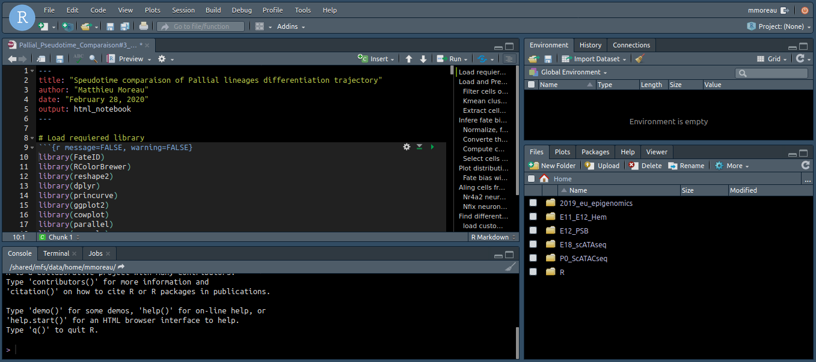Clear the console with the broom icon
816x362 pixels.
click(511, 267)
